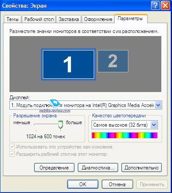Select monitor 1 icon
Viewport: 172px width, 193px height.
[x=68, y=64]
